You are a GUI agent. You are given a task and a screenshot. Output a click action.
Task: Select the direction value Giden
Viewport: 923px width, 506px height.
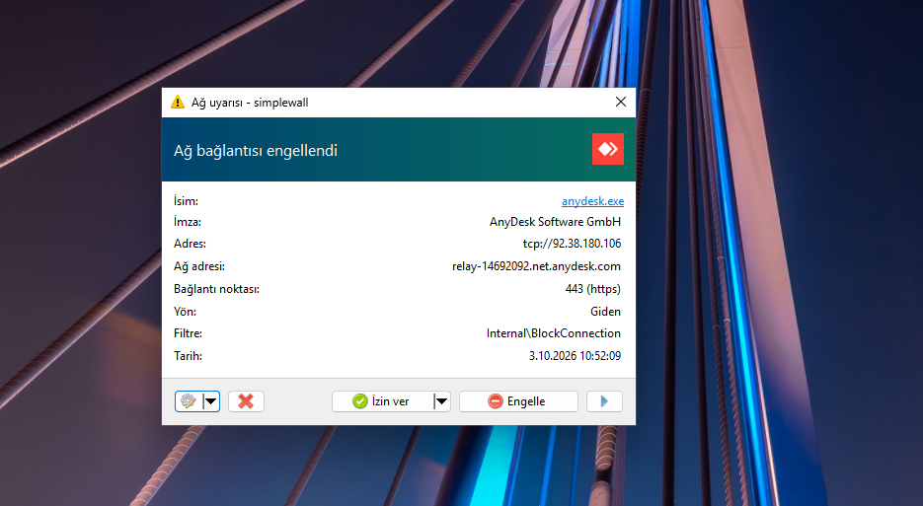606,312
